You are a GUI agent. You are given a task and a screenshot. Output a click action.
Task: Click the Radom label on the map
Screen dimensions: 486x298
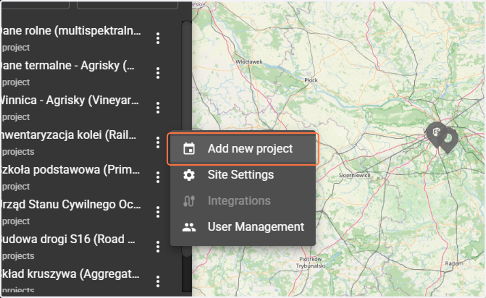click(x=454, y=263)
